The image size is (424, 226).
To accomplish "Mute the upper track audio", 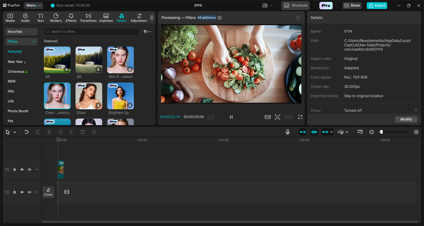I will [x=29, y=169].
